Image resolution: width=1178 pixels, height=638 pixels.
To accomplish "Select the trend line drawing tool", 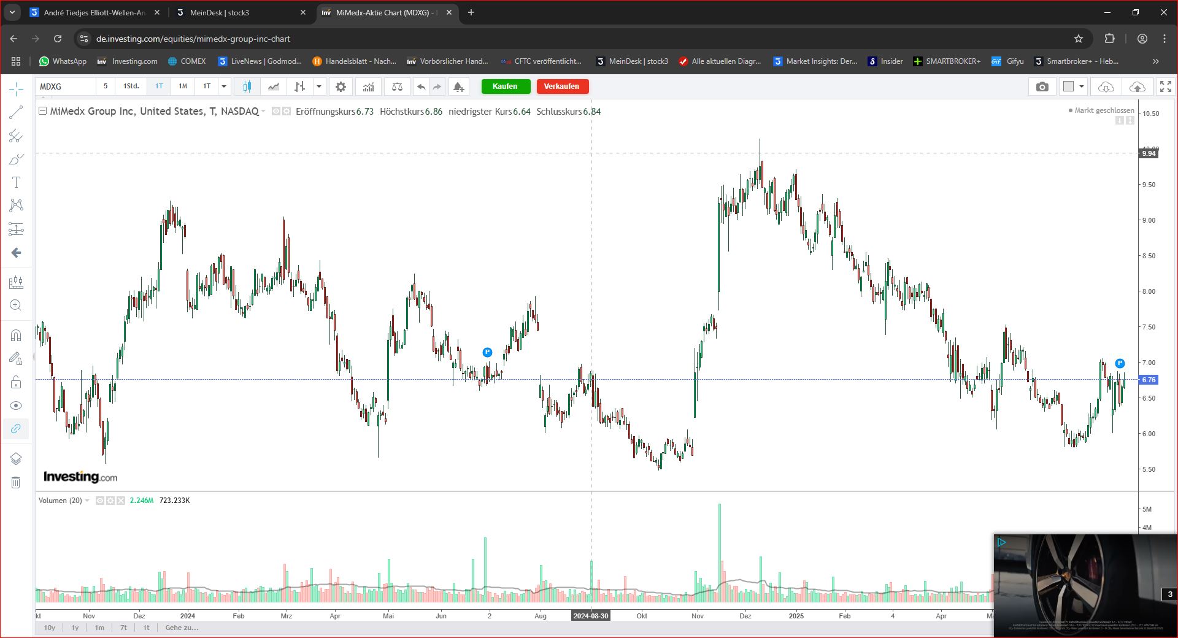I will pyautogui.click(x=16, y=112).
